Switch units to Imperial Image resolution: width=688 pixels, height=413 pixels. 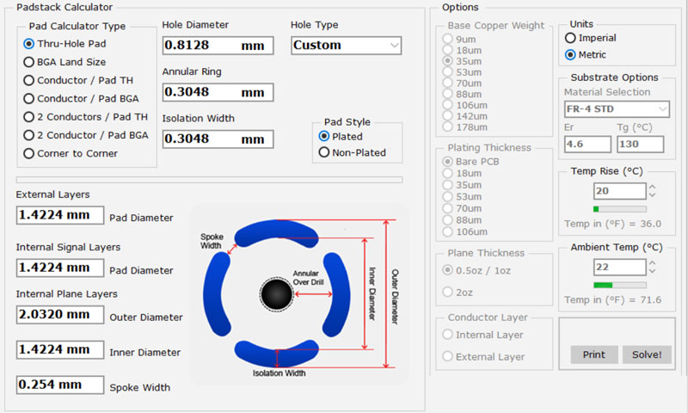pos(570,38)
